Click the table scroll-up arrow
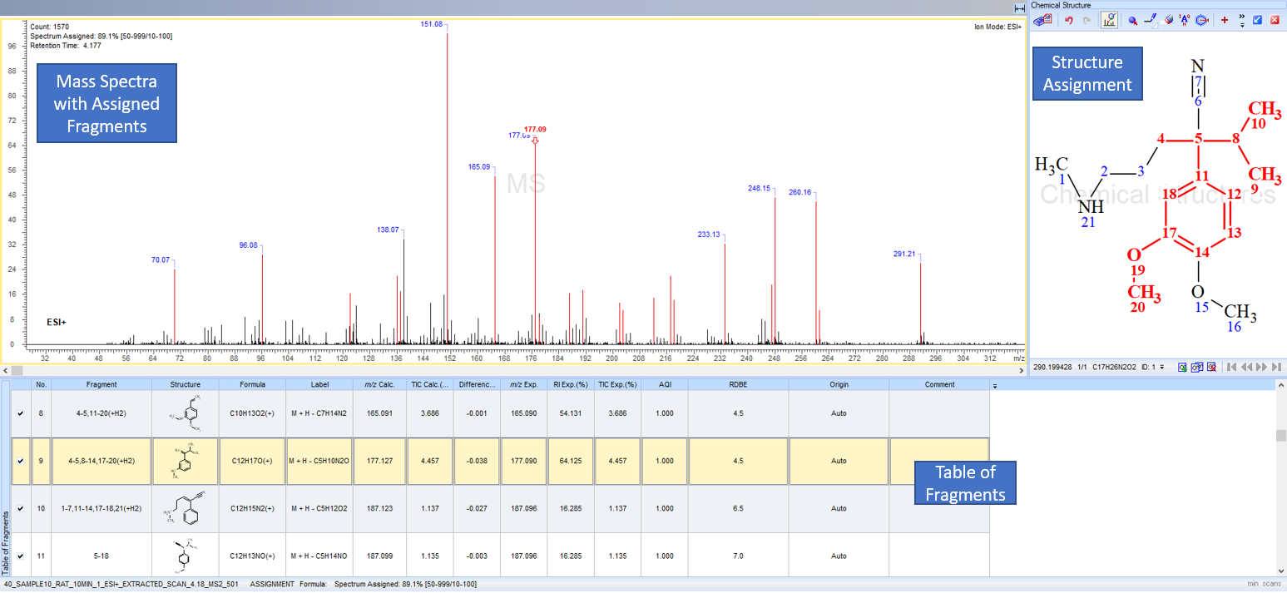This screenshot has height=593, width=1287. [x=1282, y=385]
